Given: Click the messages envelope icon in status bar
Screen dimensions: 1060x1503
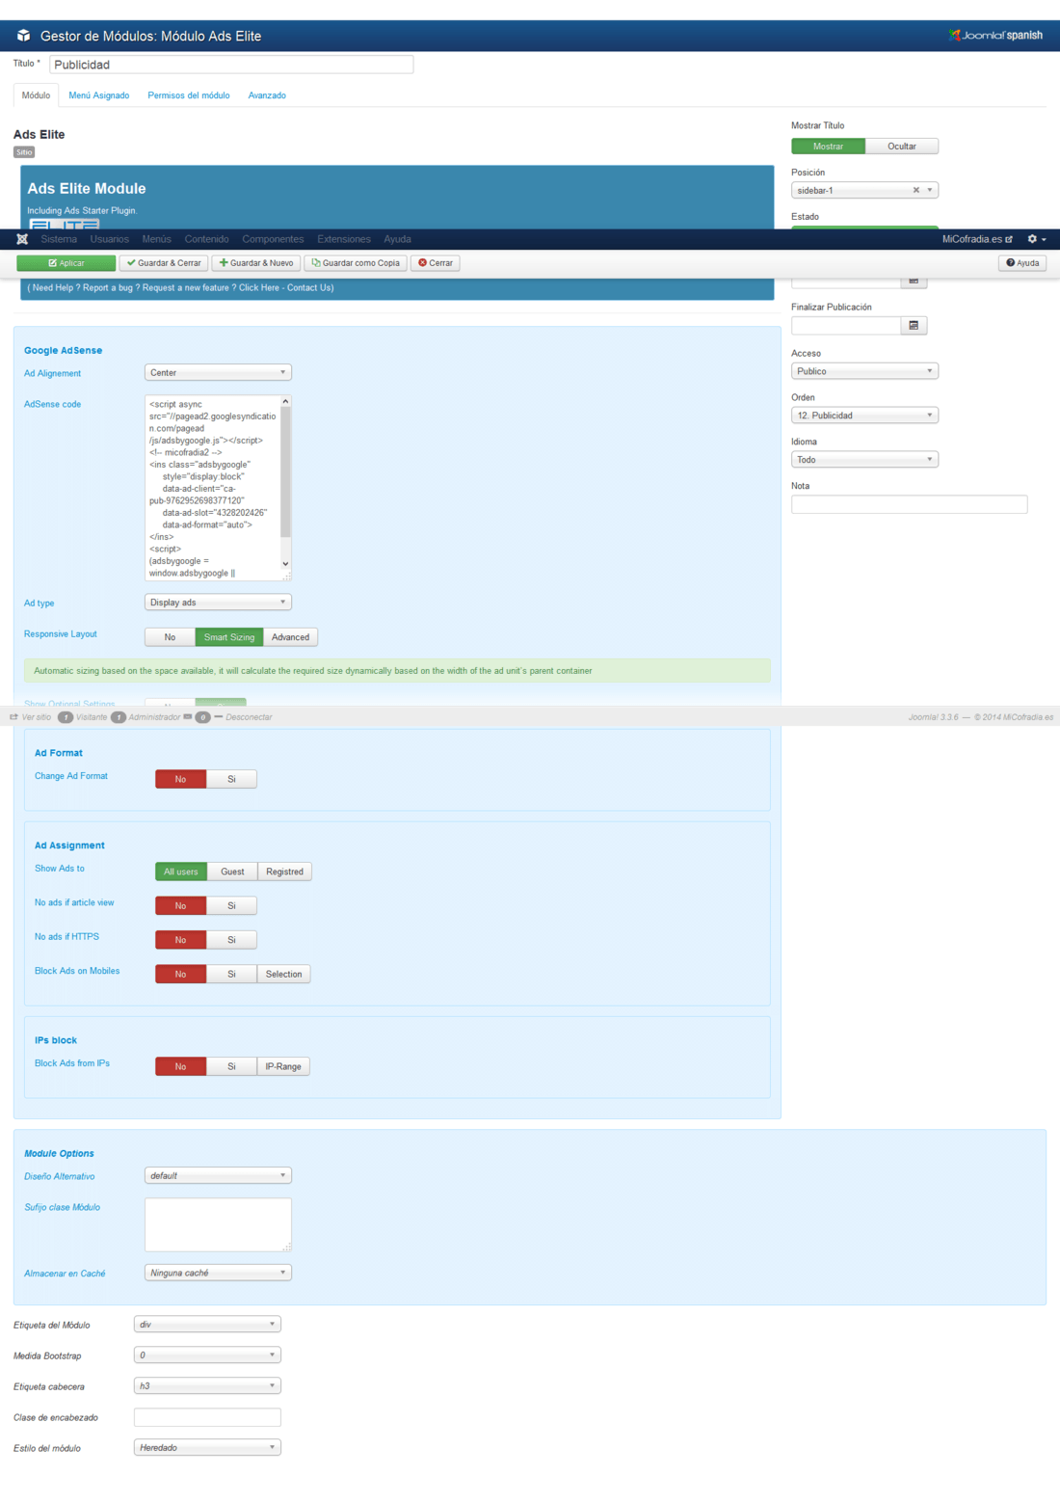Looking at the screenshot, I should pyautogui.click(x=187, y=717).
